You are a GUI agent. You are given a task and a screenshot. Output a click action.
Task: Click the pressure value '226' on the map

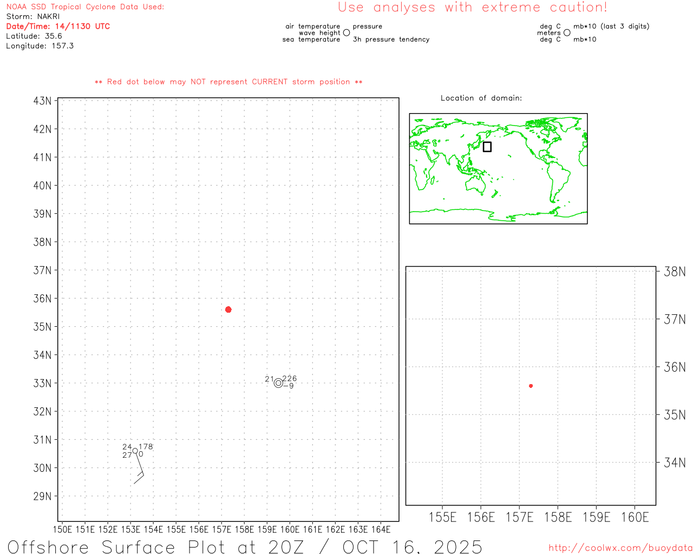point(290,379)
